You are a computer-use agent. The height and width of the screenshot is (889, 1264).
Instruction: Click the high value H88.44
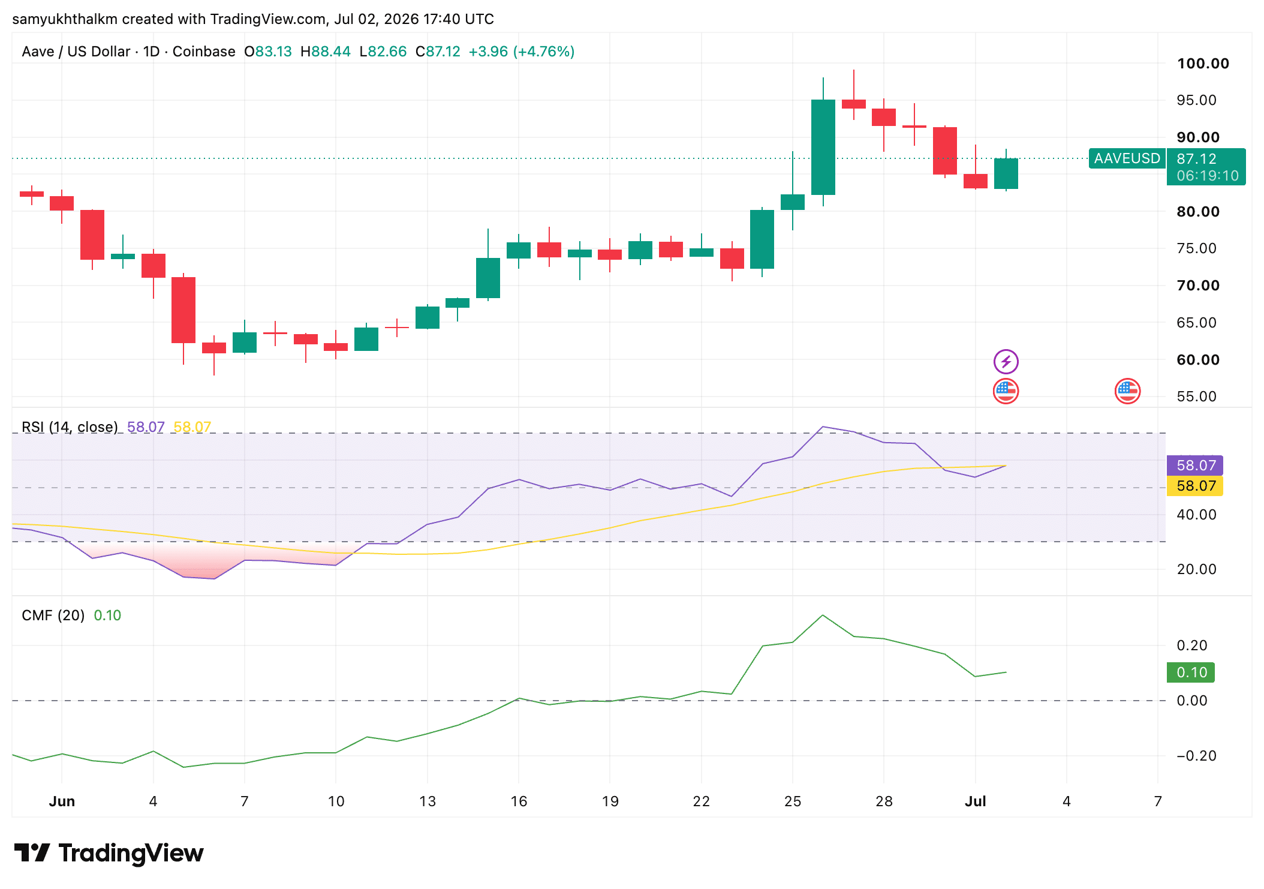[325, 52]
